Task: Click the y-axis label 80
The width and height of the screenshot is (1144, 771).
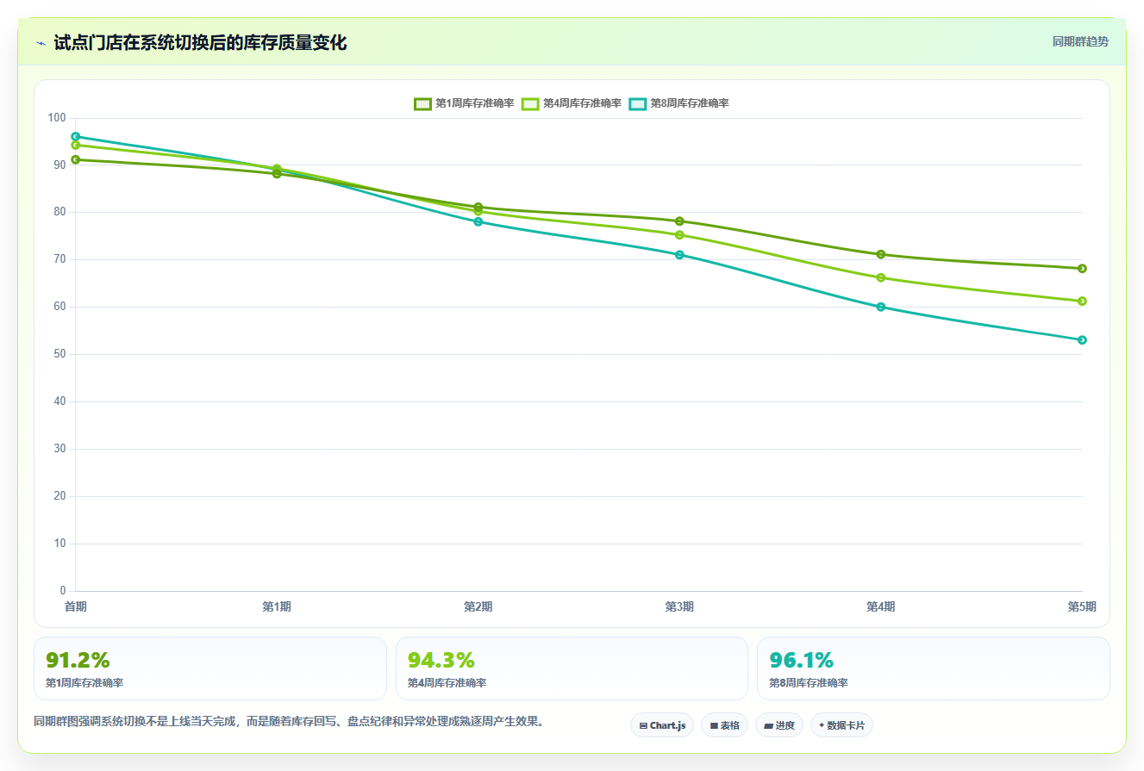Action: tap(60, 212)
